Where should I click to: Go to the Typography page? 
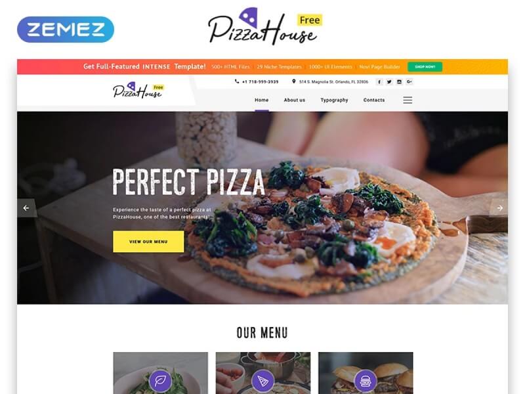334,100
